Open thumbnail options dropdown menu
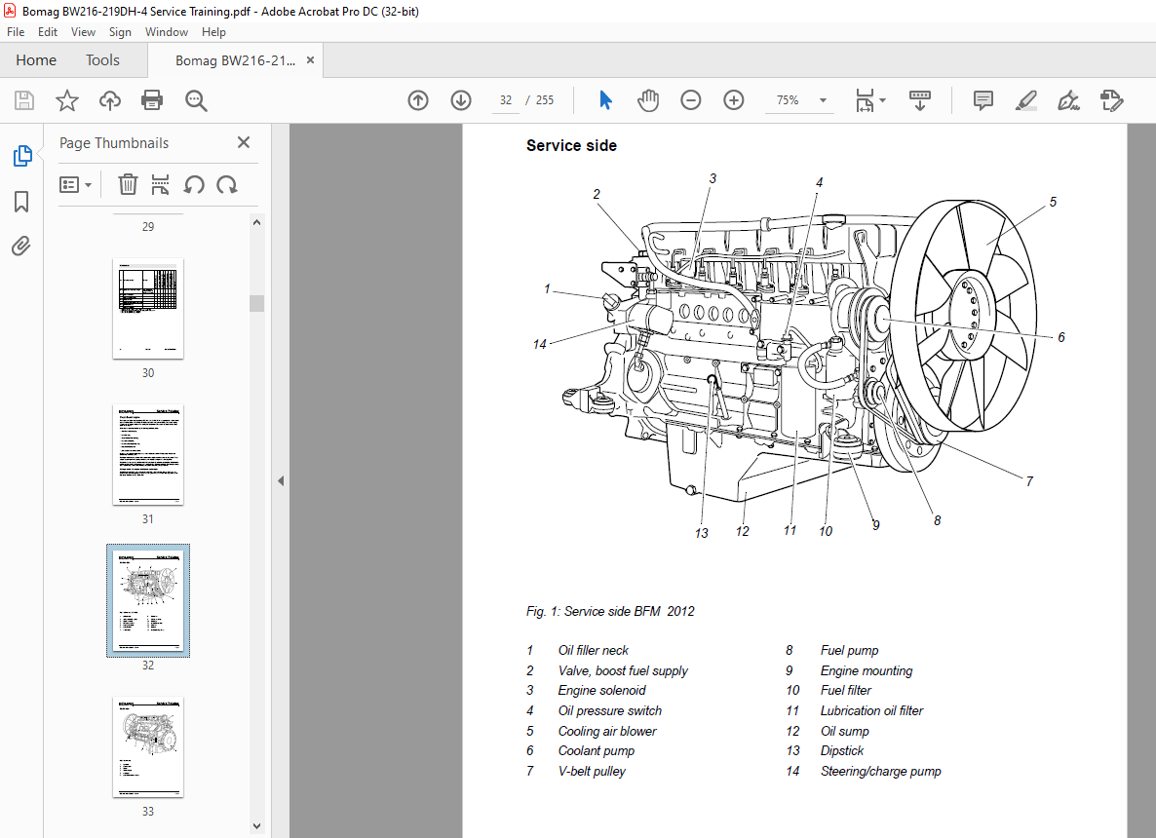The width and height of the screenshot is (1156, 838). coord(76,184)
